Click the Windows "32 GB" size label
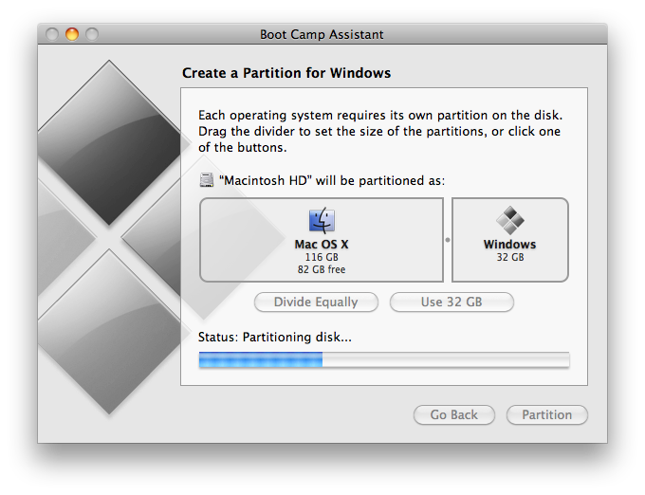The width and height of the screenshot is (645, 495). click(510, 257)
